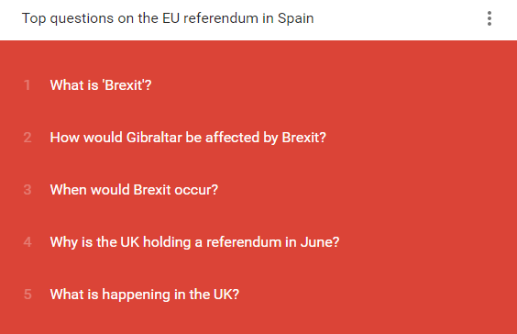Click "EU referendum" in the header text
The width and height of the screenshot is (517, 334).
(210, 18)
